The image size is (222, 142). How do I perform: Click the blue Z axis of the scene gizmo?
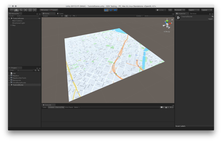point(166,23)
